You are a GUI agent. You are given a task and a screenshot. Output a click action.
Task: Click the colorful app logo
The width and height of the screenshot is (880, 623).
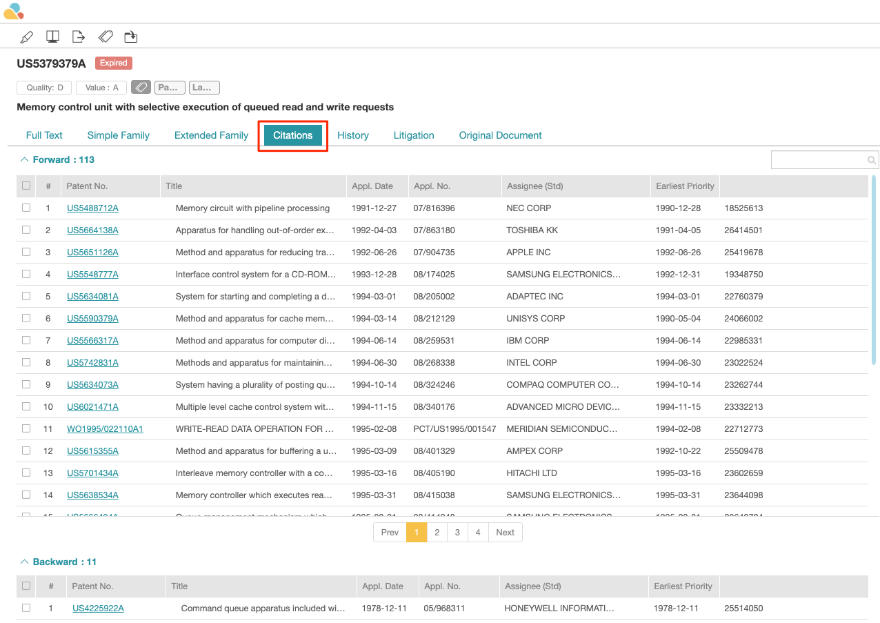click(x=14, y=11)
